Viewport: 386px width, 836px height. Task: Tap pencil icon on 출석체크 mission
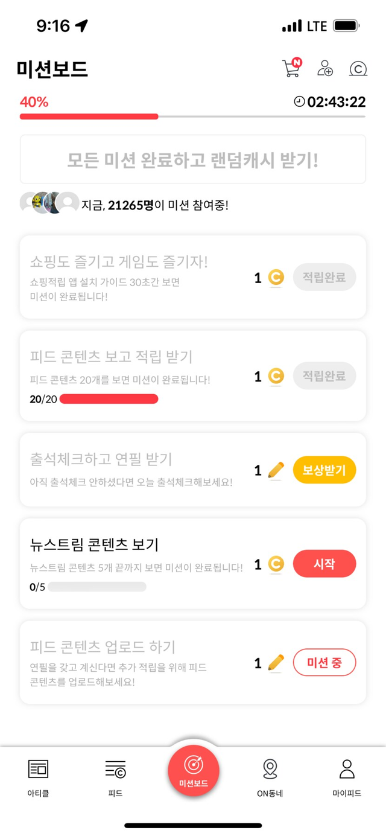click(x=276, y=470)
